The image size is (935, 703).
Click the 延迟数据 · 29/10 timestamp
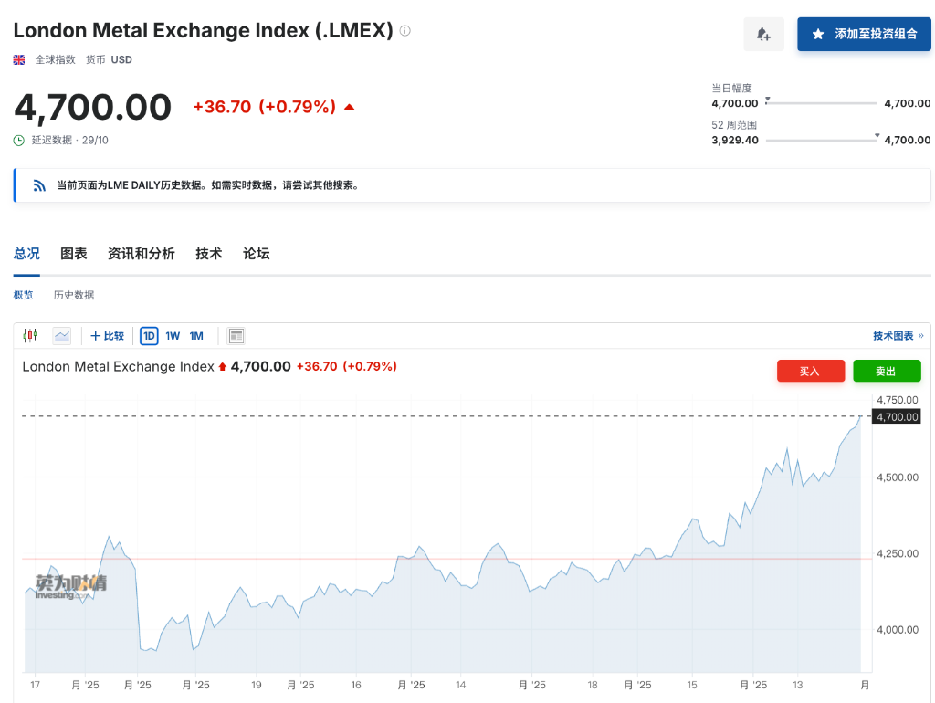tap(69, 140)
